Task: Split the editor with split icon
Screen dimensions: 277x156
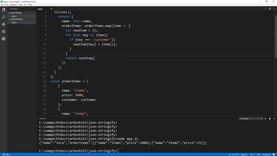Action: [270, 9]
